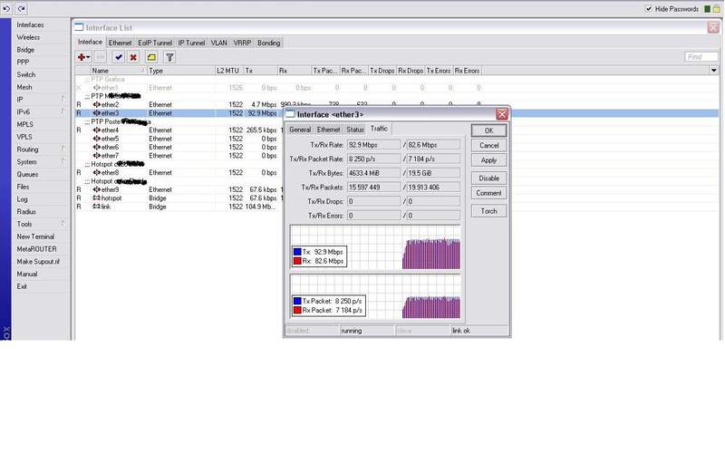
Task: Open the VLAN tab
Action: (218, 43)
